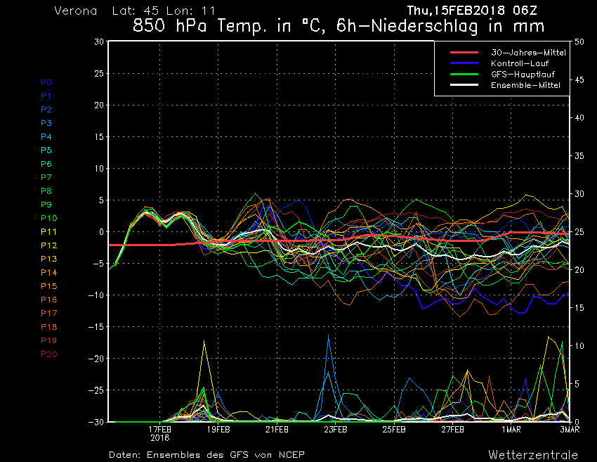Click the 0 temperature axis value
This screenshot has width=597, height=462.
pyautogui.click(x=101, y=232)
